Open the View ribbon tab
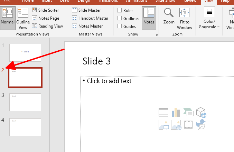Screen dimensions: 234x152 208,1
